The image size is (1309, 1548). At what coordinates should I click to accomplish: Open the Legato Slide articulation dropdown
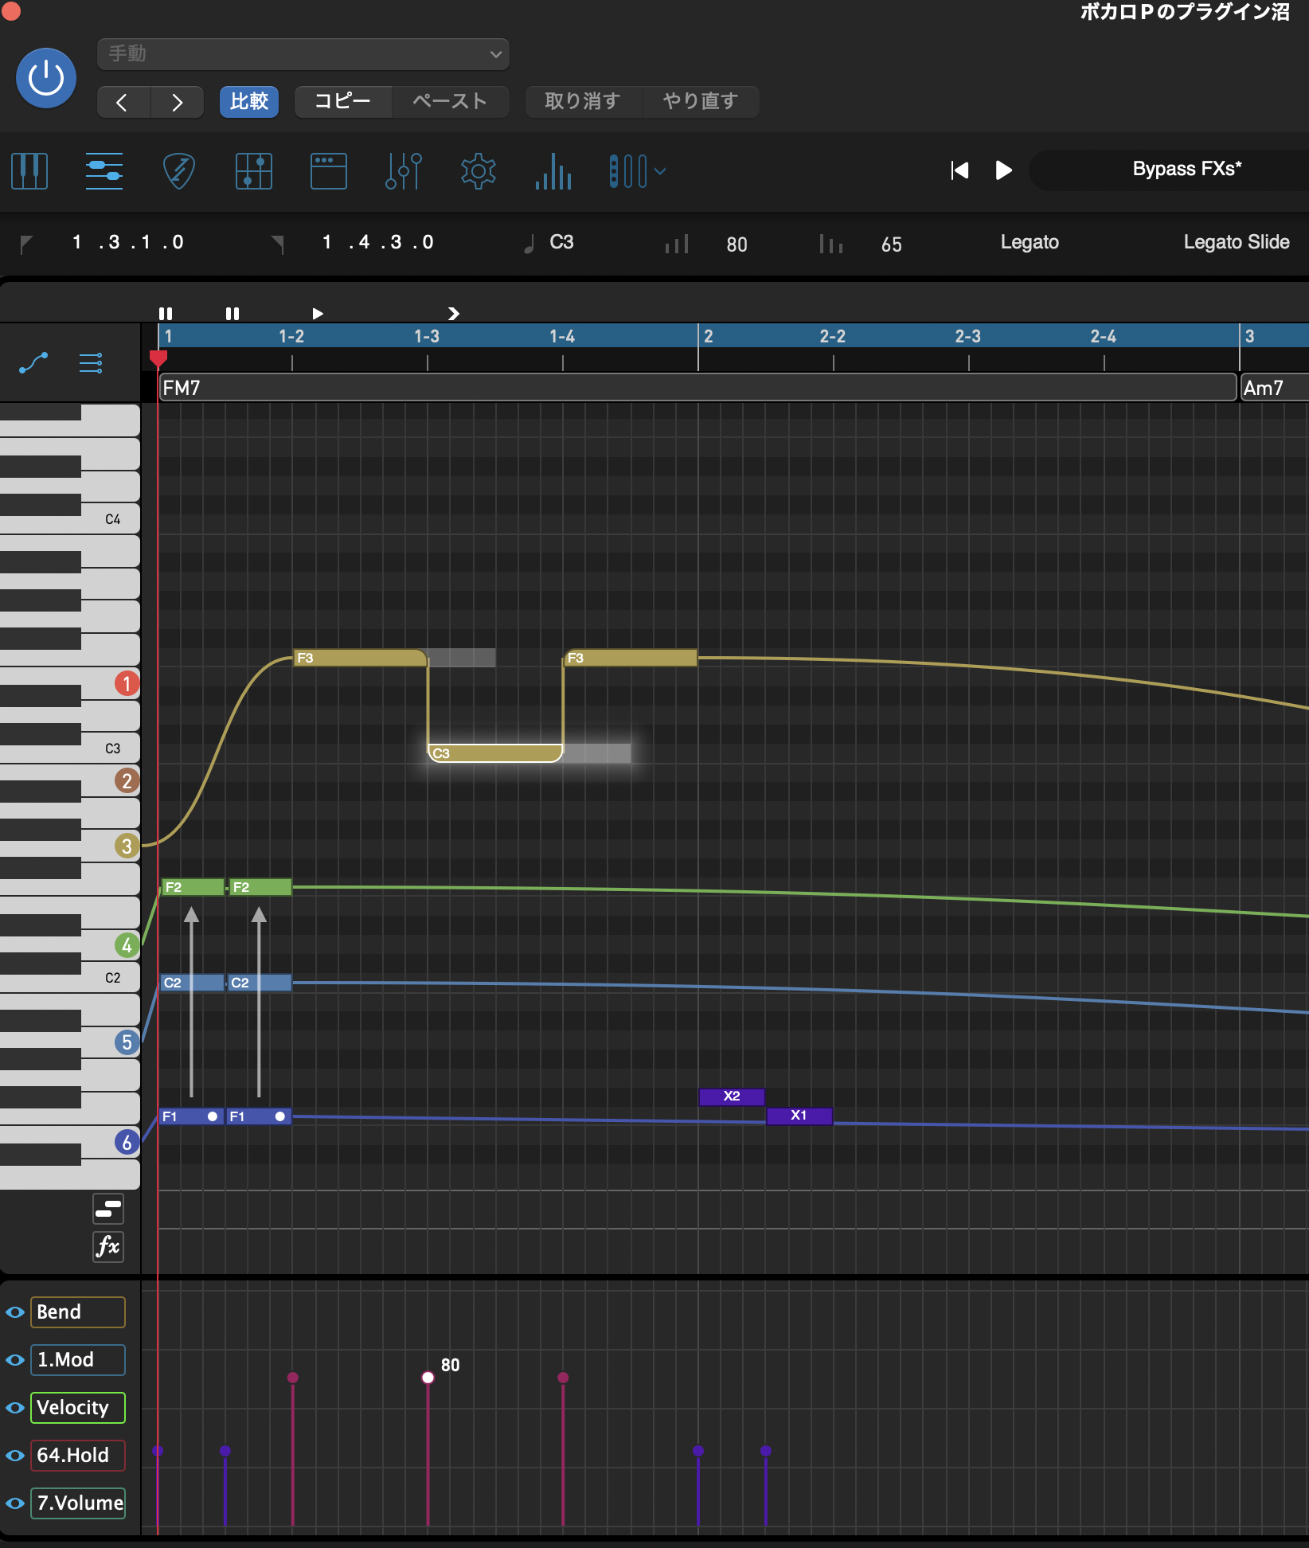pyautogui.click(x=1236, y=242)
